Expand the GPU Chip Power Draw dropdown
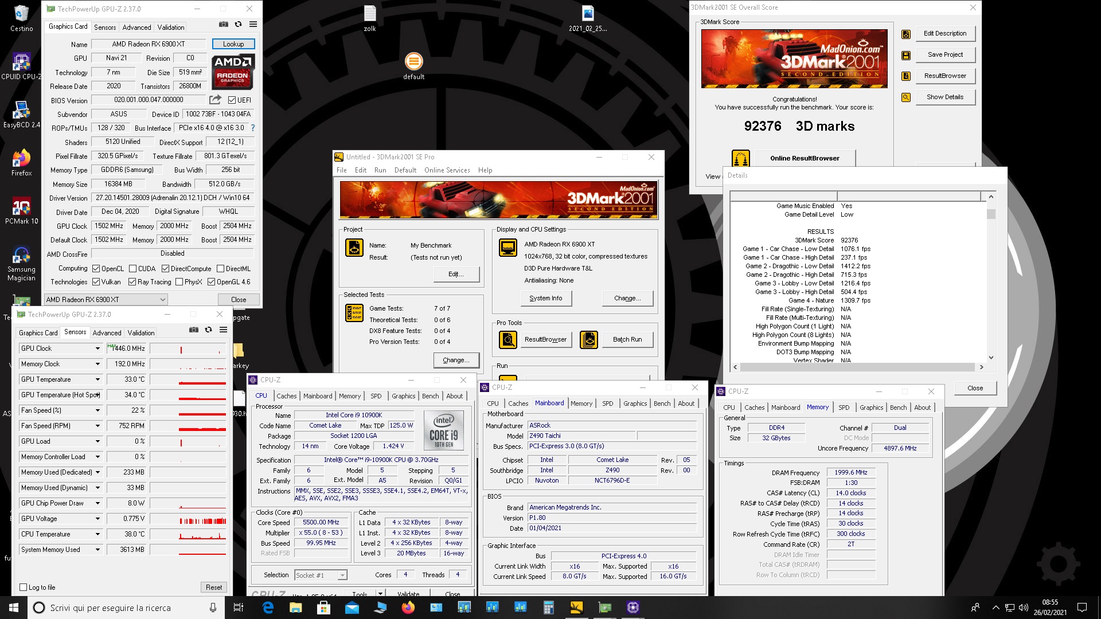This screenshot has width=1101, height=619. [97, 503]
